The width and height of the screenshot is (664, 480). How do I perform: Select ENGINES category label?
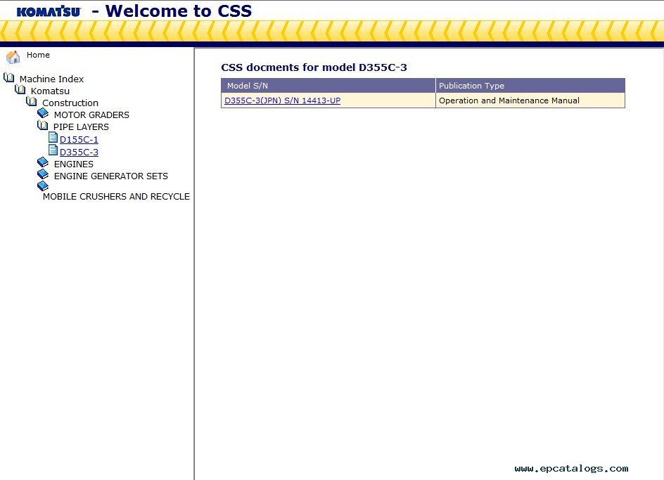click(74, 164)
